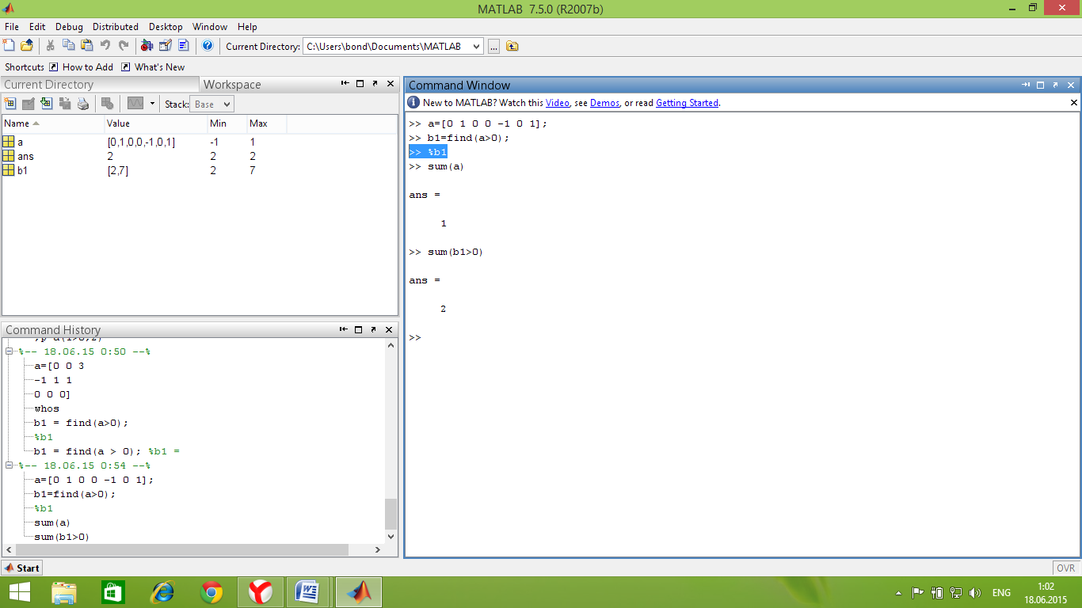Click the Undo arrow icon
Screen dimensions: 1082x608
[x=105, y=46]
